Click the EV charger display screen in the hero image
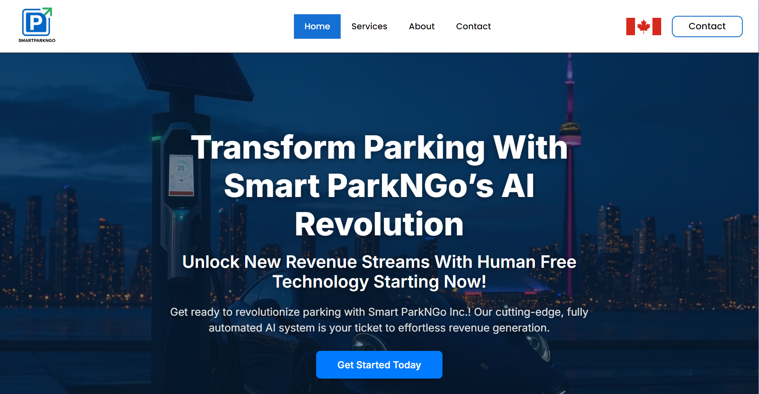 [x=181, y=175]
